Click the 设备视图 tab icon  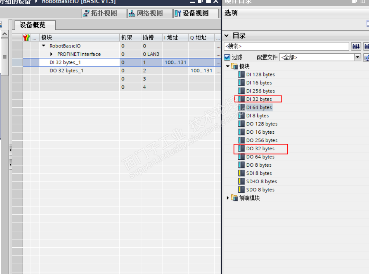coord(178,14)
